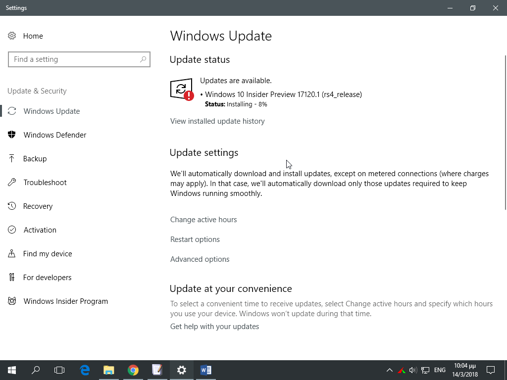Screen dimensions: 507x380
Task: Click the Home gear icon
Action: point(12,36)
